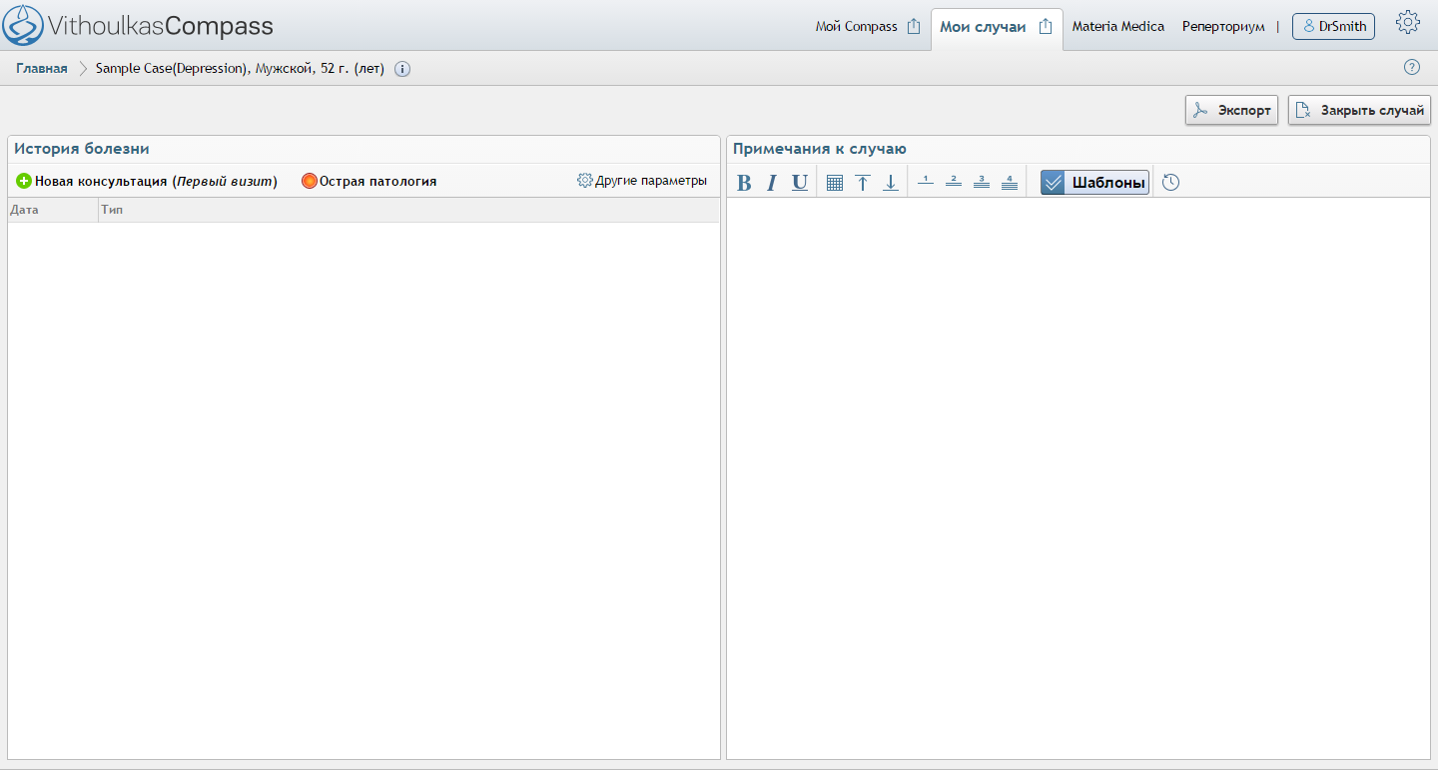
Task: Open Другие параметры options
Action: click(642, 181)
